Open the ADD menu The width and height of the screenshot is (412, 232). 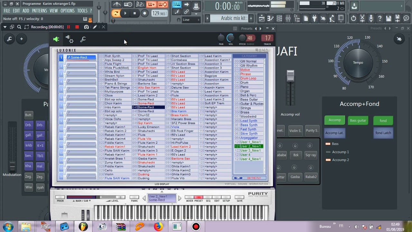[x=26, y=11]
